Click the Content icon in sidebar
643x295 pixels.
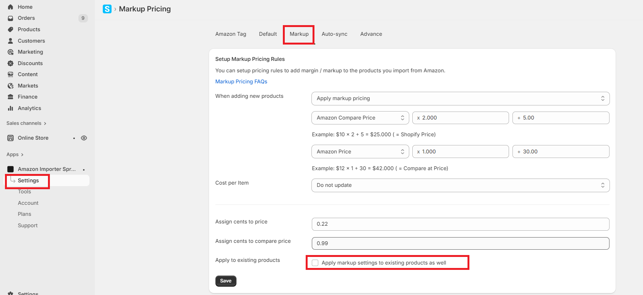coord(11,74)
